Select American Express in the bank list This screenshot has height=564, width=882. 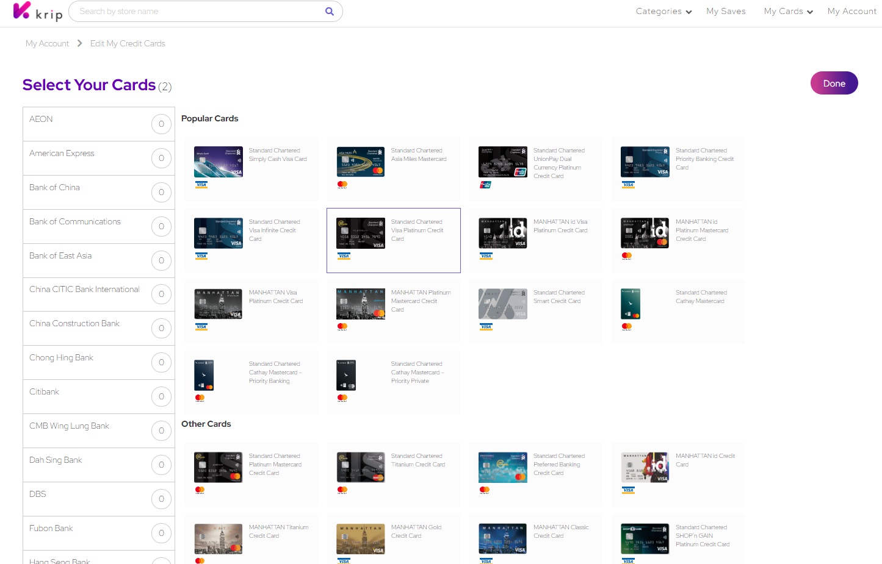pyautogui.click(x=99, y=158)
